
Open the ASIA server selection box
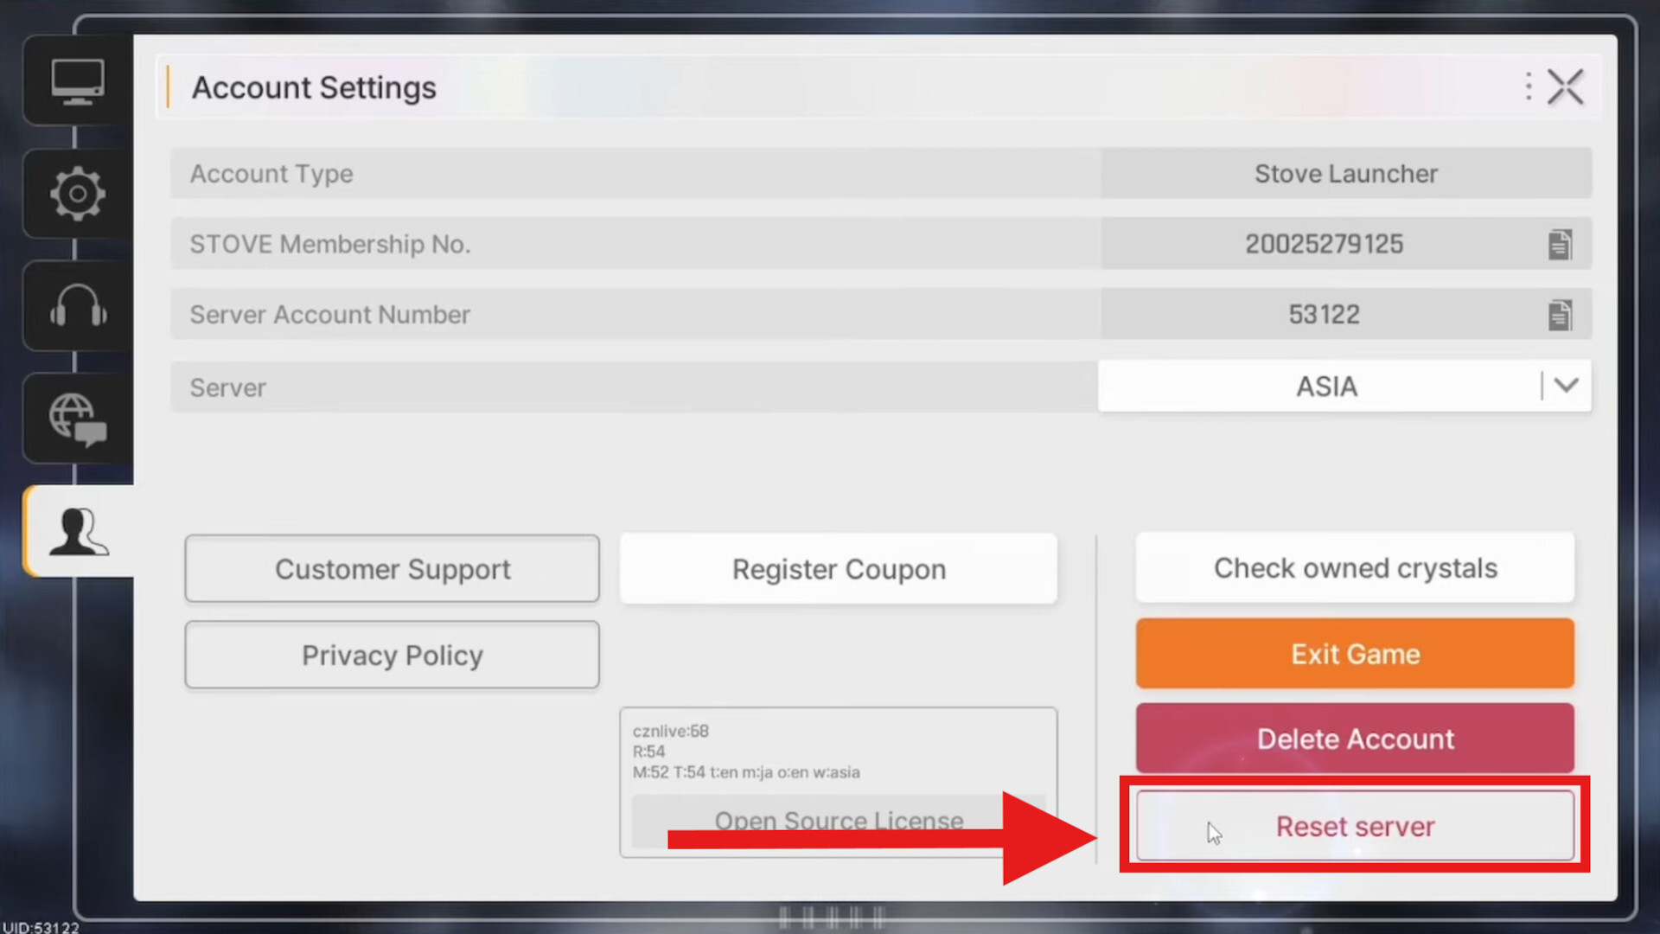click(x=1326, y=387)
